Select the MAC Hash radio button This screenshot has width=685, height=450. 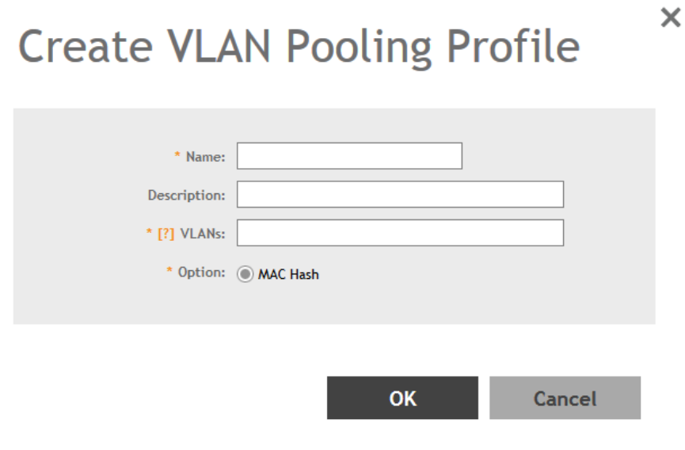(x=246, y=275)
